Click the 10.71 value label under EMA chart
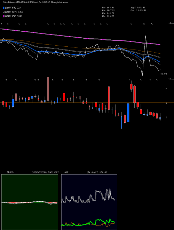174x230 pixels. point(164,74)
